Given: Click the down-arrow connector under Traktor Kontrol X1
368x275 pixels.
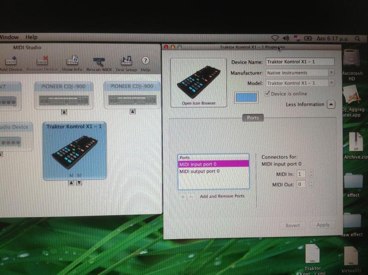Looking at the screenshot, I should 79,183.
